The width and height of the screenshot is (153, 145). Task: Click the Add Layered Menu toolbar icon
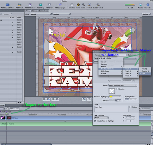point(8,5)
